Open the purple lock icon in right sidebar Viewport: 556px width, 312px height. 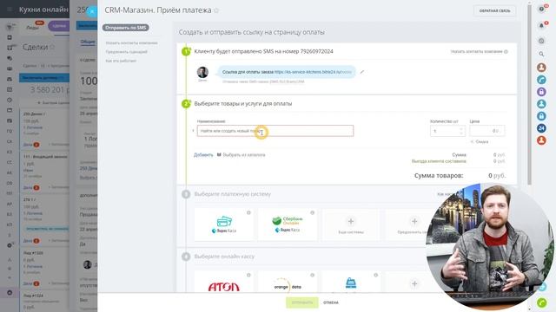(x=541, y=92)
